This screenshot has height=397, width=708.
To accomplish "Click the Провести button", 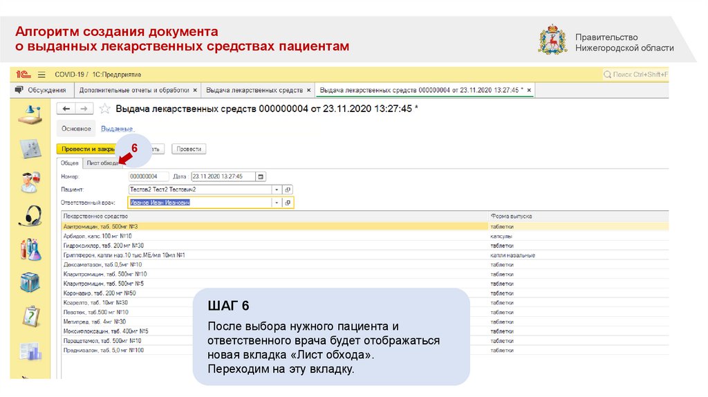I will pos(189,149).
